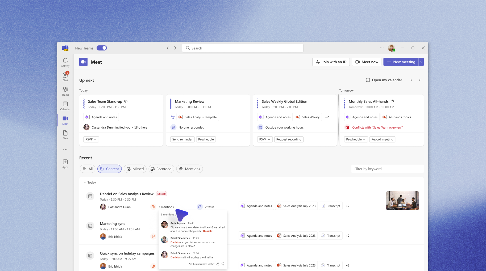Turn off the New Teams toggle
Viewport: 486px width, 271px height.
tap(102, 48)
